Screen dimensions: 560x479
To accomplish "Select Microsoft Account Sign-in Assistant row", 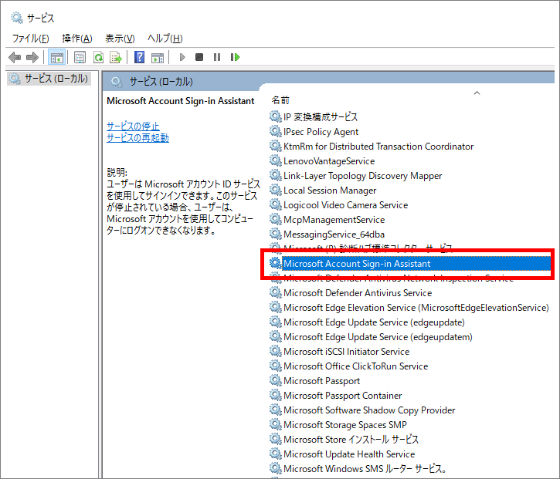I will coord(410,264).
